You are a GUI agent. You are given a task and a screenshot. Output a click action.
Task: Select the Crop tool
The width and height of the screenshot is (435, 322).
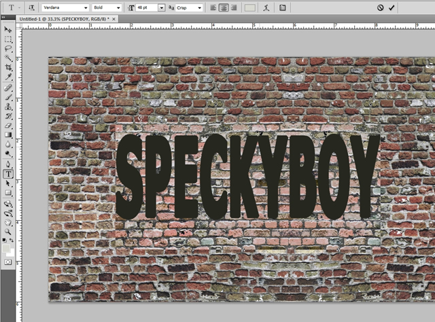7,67
